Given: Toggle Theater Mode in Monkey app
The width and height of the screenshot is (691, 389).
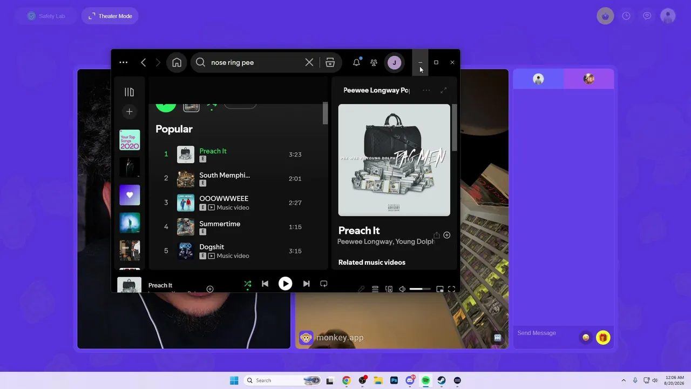Looking at the screenshot, I should click(x=110, y=16).
